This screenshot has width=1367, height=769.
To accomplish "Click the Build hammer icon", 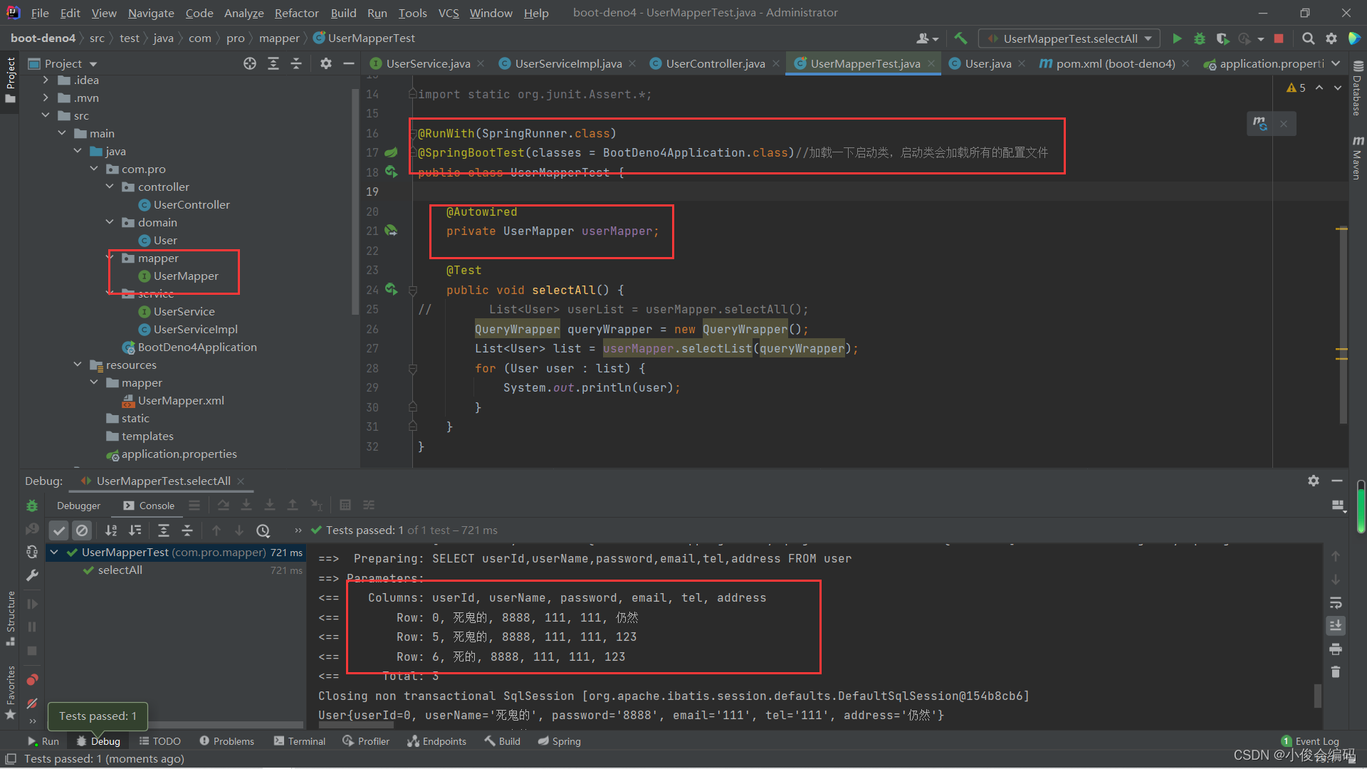I will click(x=960, y=38).
